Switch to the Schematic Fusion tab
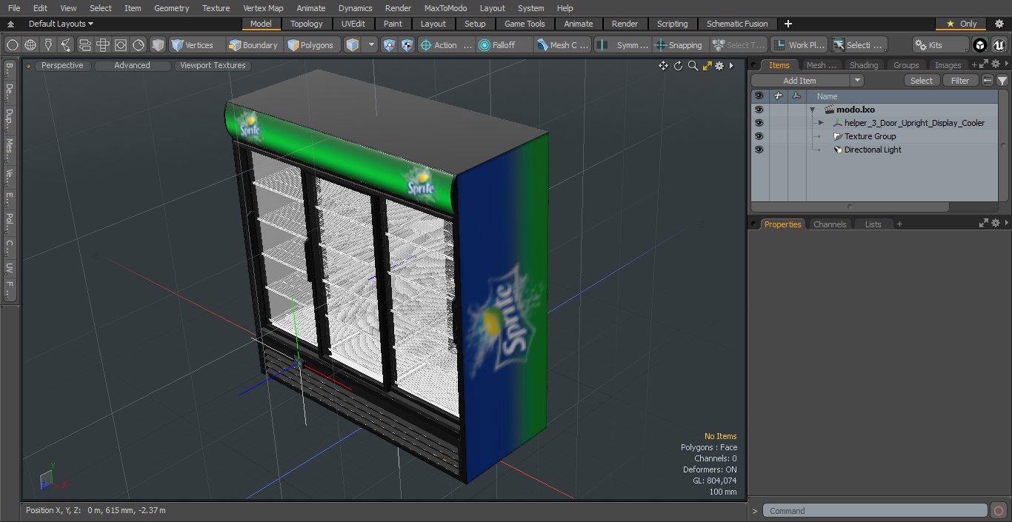This screenshot has height=522, width=1012. click(736, 24)
